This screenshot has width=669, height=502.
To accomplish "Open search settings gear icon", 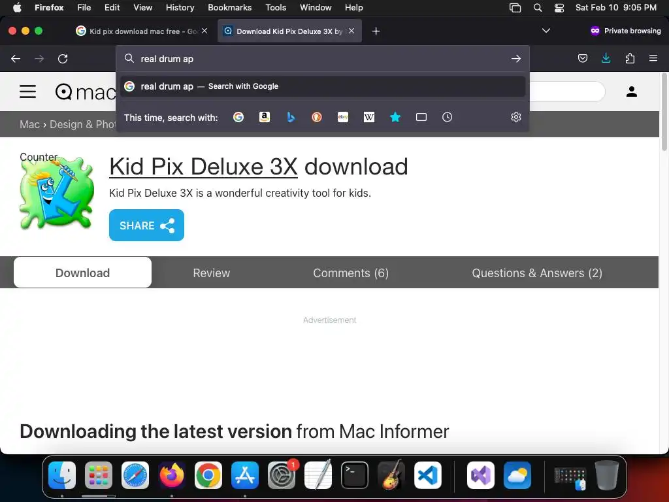I will [x=516, y=117].
